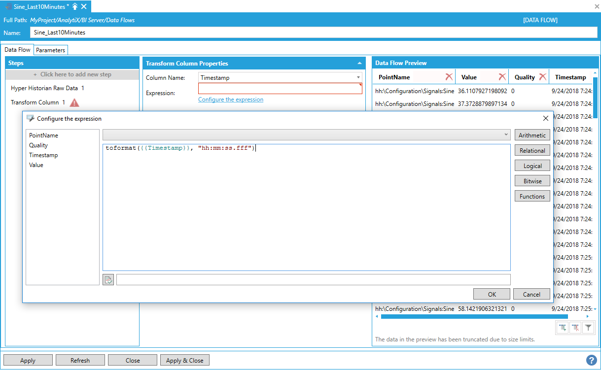Switch to the Parameters tab
This screenshot has height=370, width=601.
click(x=50, y=50)
